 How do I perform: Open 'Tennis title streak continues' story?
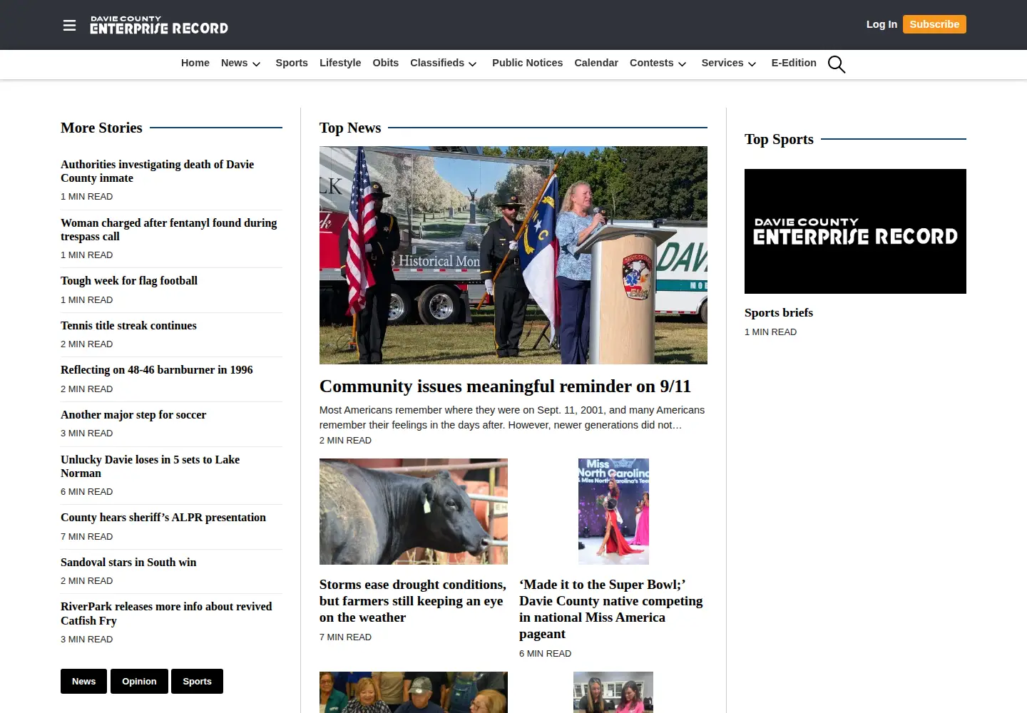point(128,326)
